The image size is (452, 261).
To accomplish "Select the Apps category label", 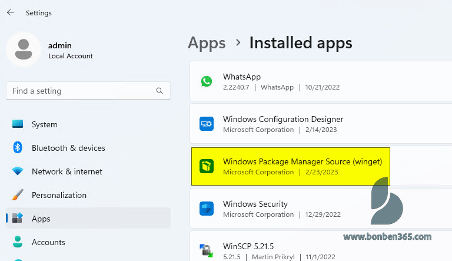I will click(x=41, y=219).
